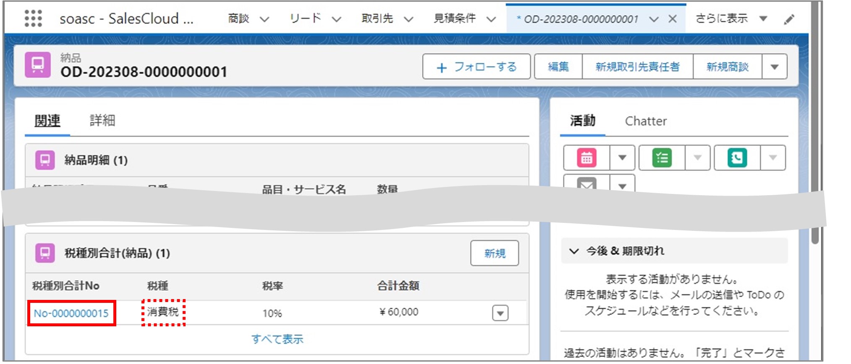Image resolution: width=851 pixels, height=364 pixels.
Task: Click the フォローする button
Action: point(477,67)
